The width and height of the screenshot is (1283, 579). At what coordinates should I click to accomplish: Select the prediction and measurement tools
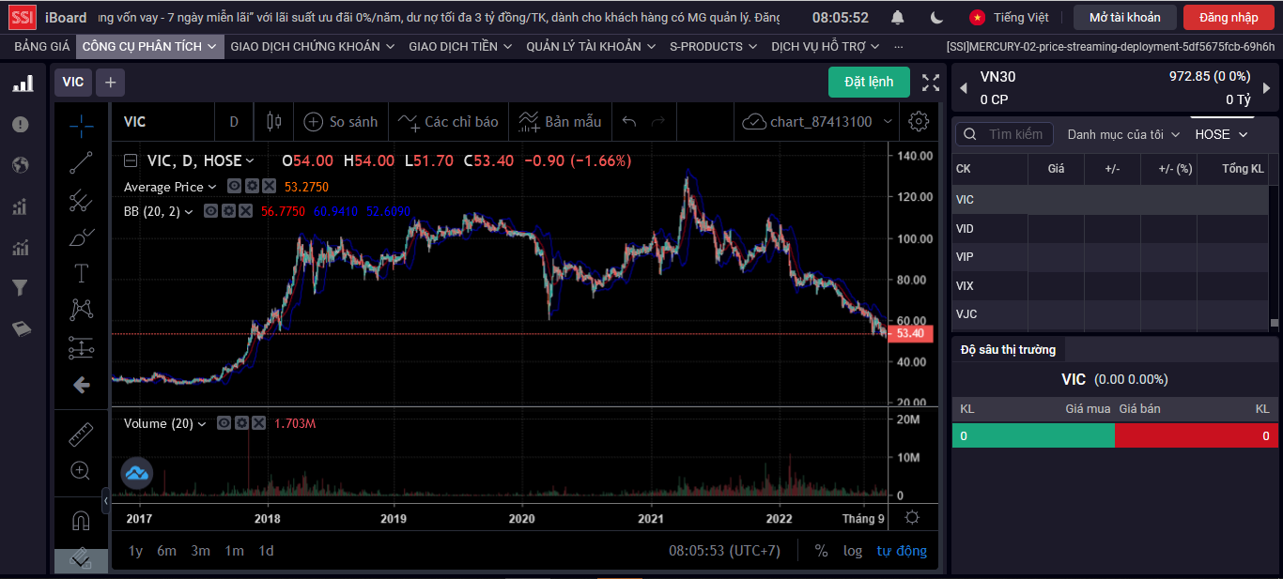coord(82,348)
